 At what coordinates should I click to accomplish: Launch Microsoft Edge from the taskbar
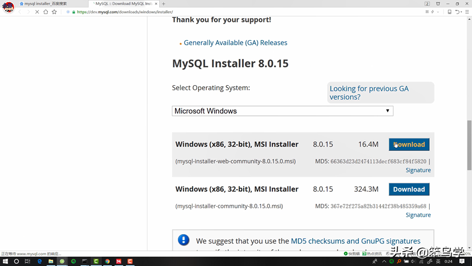pos(40,261)
